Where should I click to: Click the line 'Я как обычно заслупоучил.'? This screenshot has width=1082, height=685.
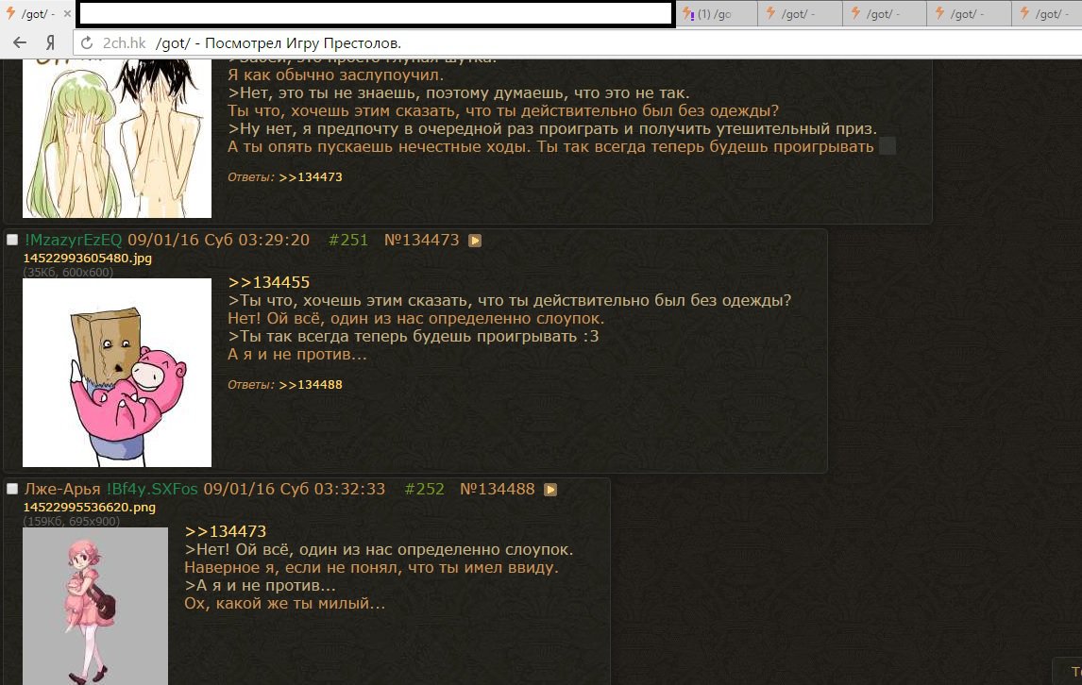336,75
